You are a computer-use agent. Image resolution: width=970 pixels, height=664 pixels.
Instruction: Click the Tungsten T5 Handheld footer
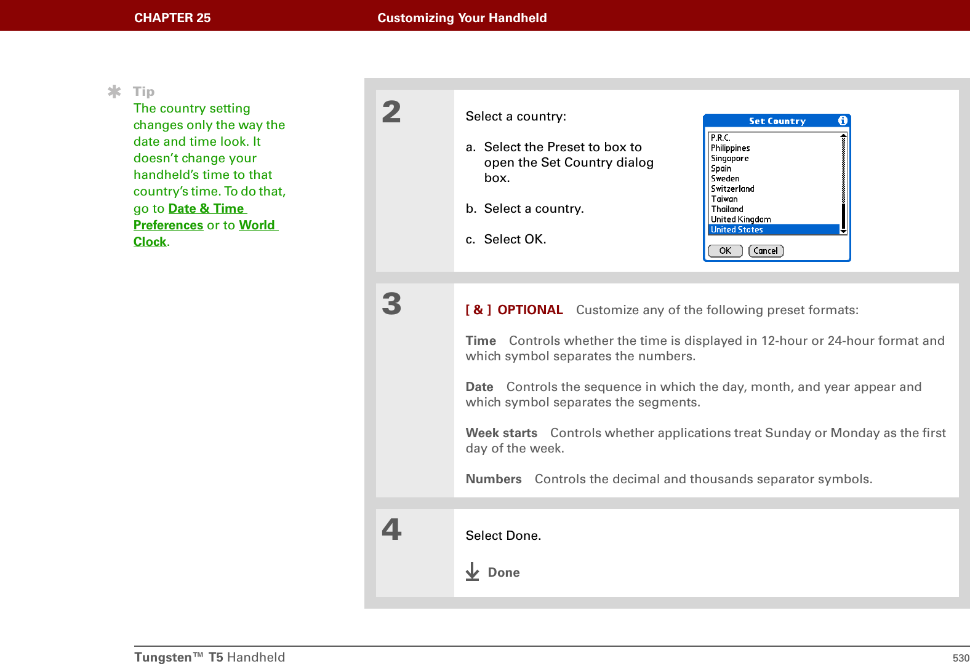point(210,657)
